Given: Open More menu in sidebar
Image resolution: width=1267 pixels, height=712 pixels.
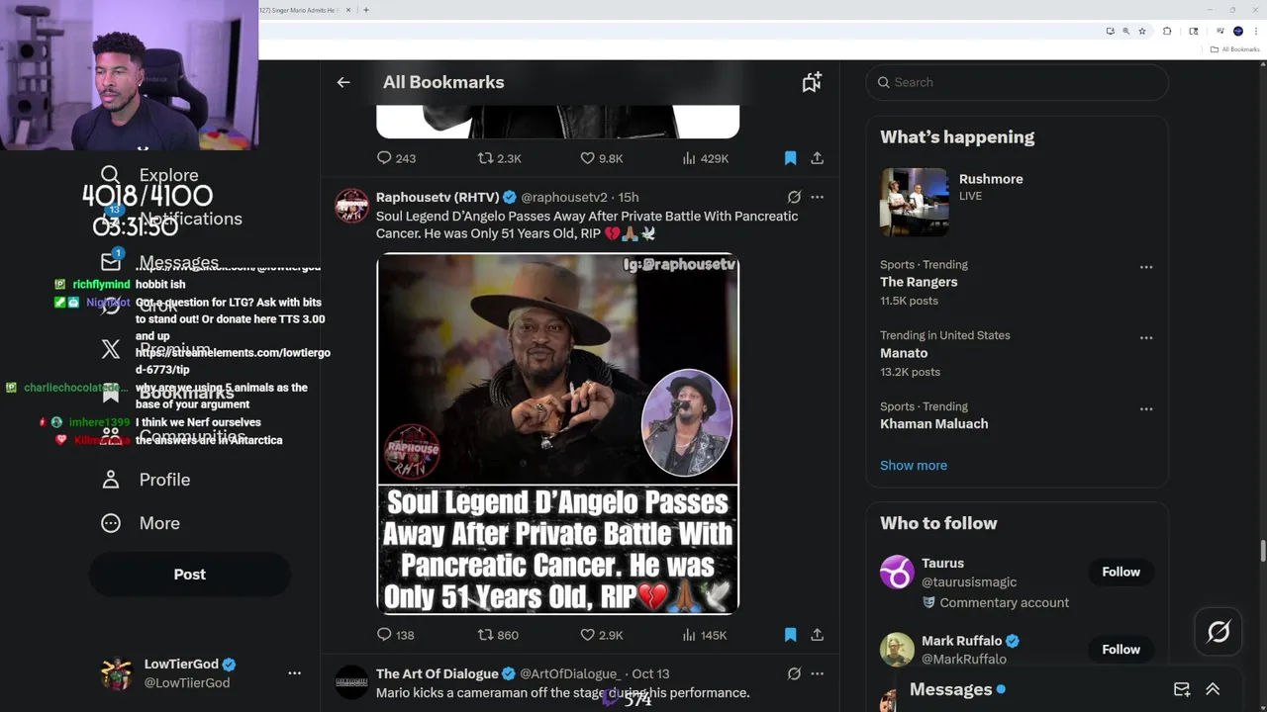Looking at the screenshot, I should click(x=141, y=523).
